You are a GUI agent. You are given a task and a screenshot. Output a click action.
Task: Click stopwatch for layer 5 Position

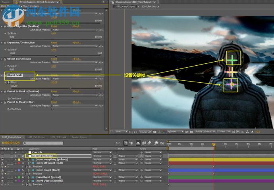[x=26, y=174]
